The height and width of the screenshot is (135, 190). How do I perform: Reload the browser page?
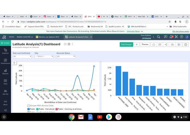pos(13,22)
